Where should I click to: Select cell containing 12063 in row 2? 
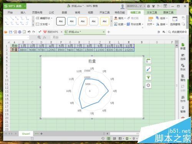click(51, 50)
